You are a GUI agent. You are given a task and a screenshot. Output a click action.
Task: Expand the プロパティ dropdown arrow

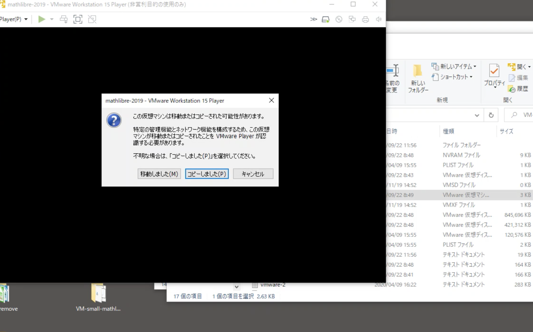pyautogui.click(x=495, y=87)
